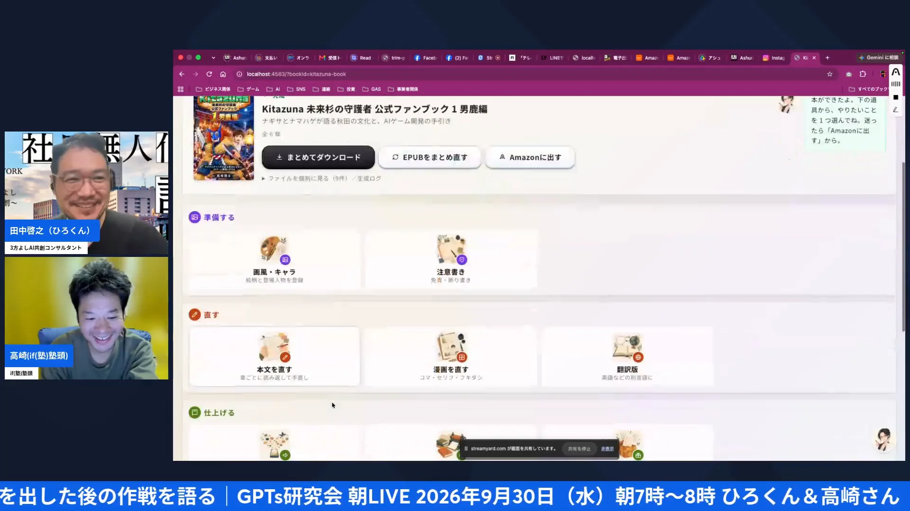Click まとめてダウンロード button

click(x=318, y=158)
